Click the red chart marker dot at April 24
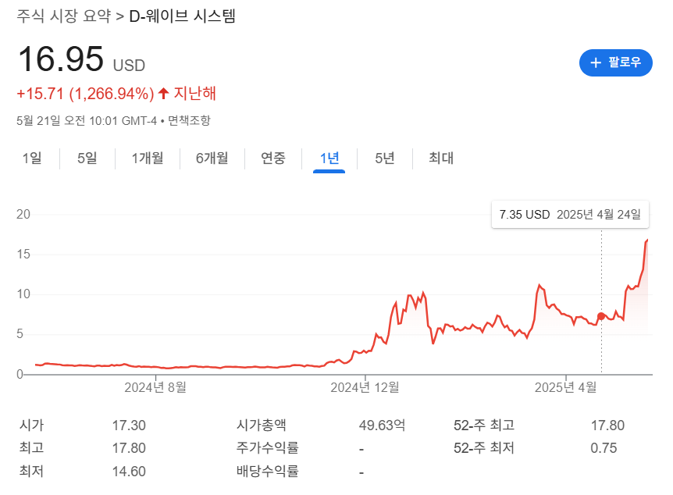The height and width of the screenshot is (495, 673). [x=601, y=316]
